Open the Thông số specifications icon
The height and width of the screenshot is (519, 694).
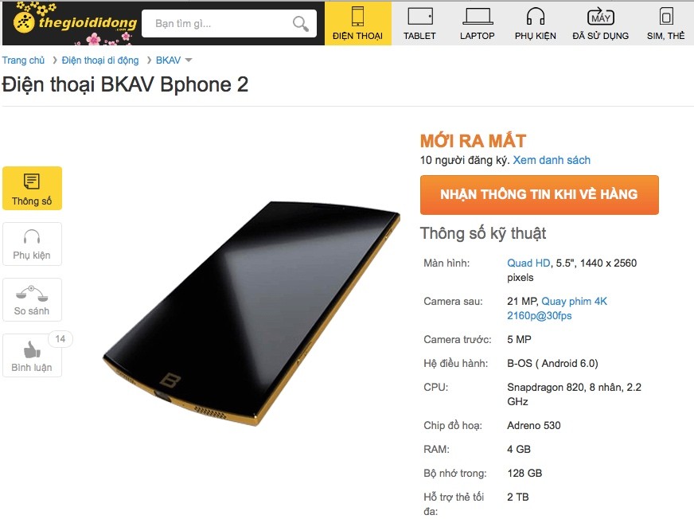[x=32, y=181]
